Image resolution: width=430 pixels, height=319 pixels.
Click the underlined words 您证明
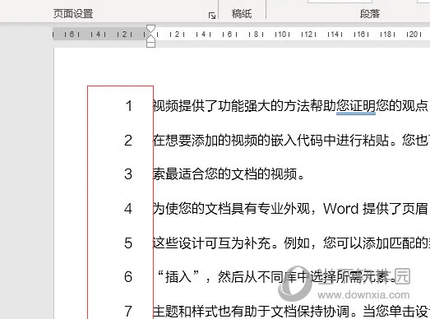(356, 106)
